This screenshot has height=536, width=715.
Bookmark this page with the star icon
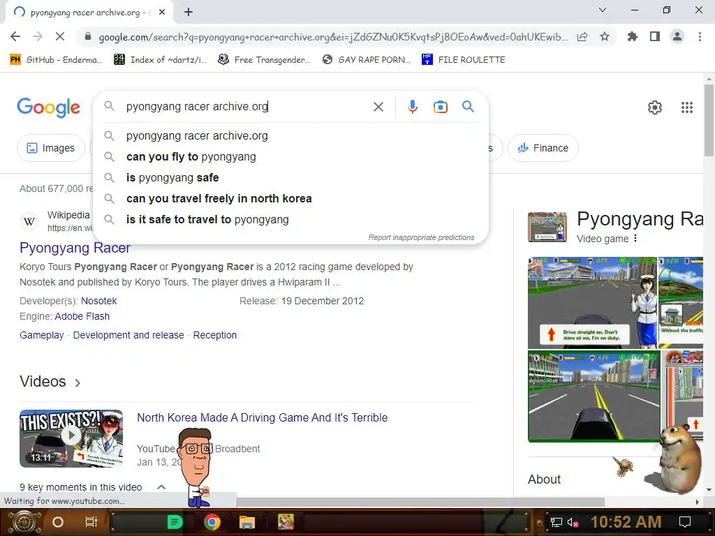(605, 36)
